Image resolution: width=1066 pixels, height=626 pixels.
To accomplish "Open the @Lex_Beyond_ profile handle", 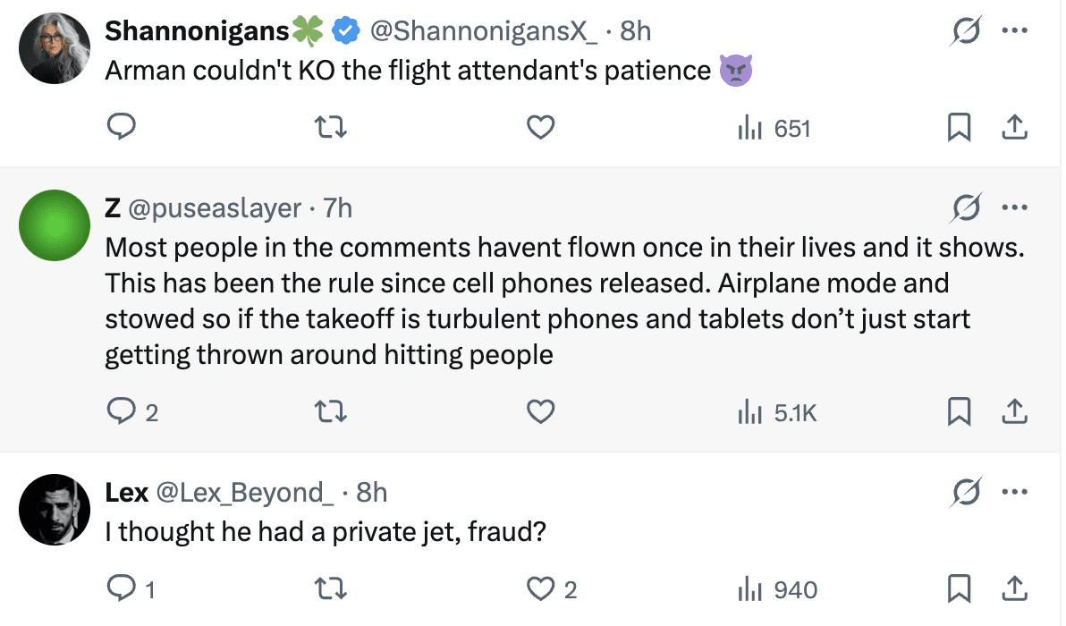I will 245,492.
